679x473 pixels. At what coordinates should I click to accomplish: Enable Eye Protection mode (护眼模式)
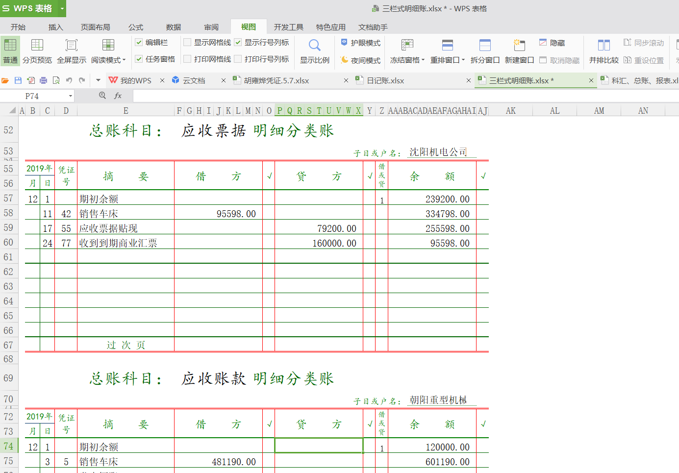click(x=361, y=43)
